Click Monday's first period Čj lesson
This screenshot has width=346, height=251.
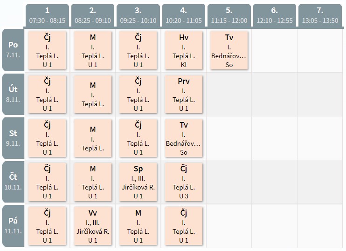(47, 50)
